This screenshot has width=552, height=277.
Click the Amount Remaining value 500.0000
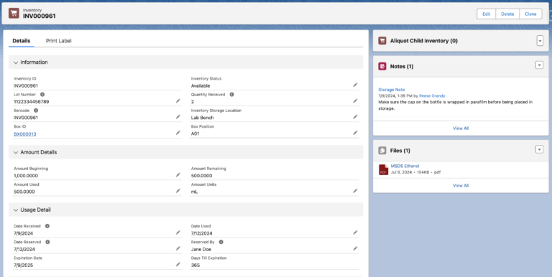pyautogui.click(x=201, y=176)
